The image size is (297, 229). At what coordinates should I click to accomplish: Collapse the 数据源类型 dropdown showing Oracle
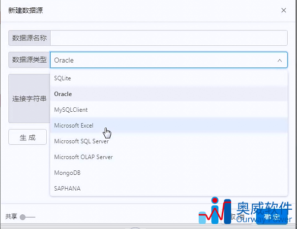(x=169, y=60)
